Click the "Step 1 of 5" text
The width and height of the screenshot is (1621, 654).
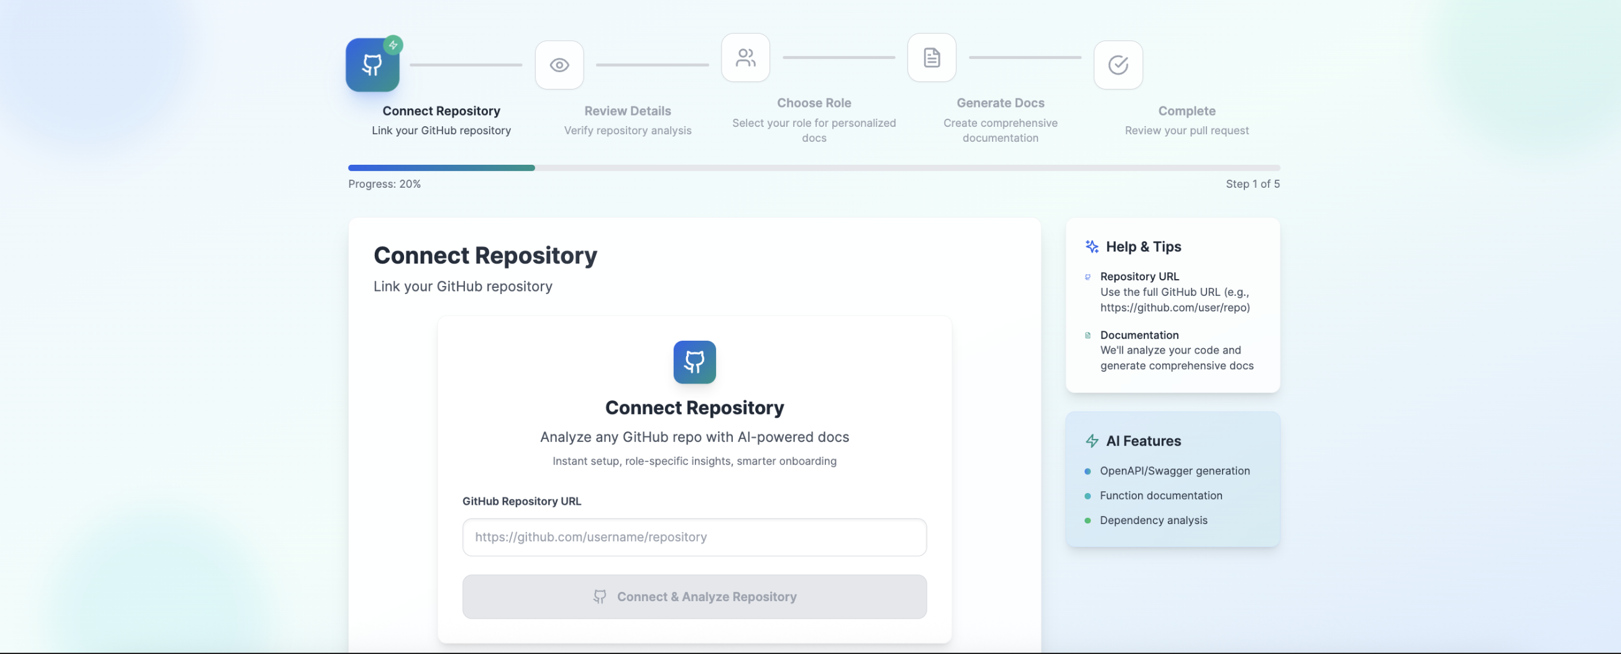[x=1252, y=184]
